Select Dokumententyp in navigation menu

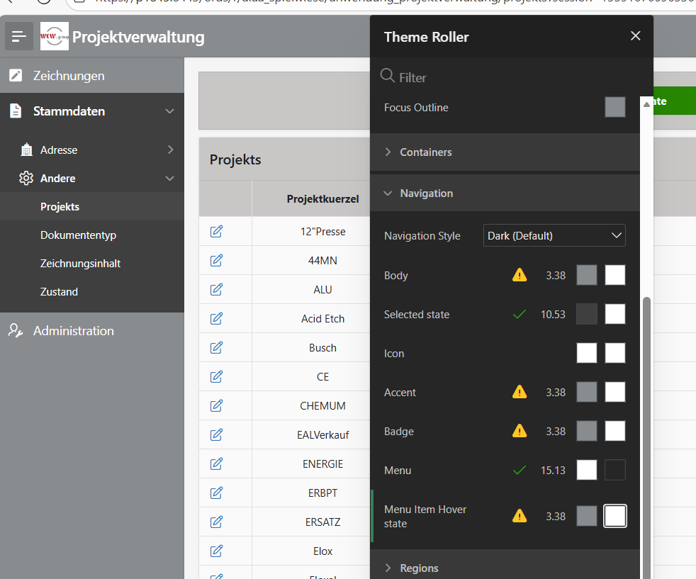click(x=78, y=235)
